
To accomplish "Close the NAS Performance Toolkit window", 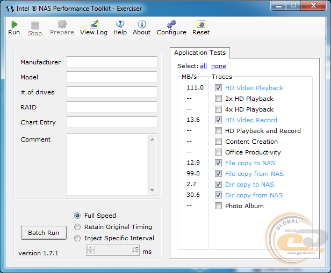I will pos(313,5).
